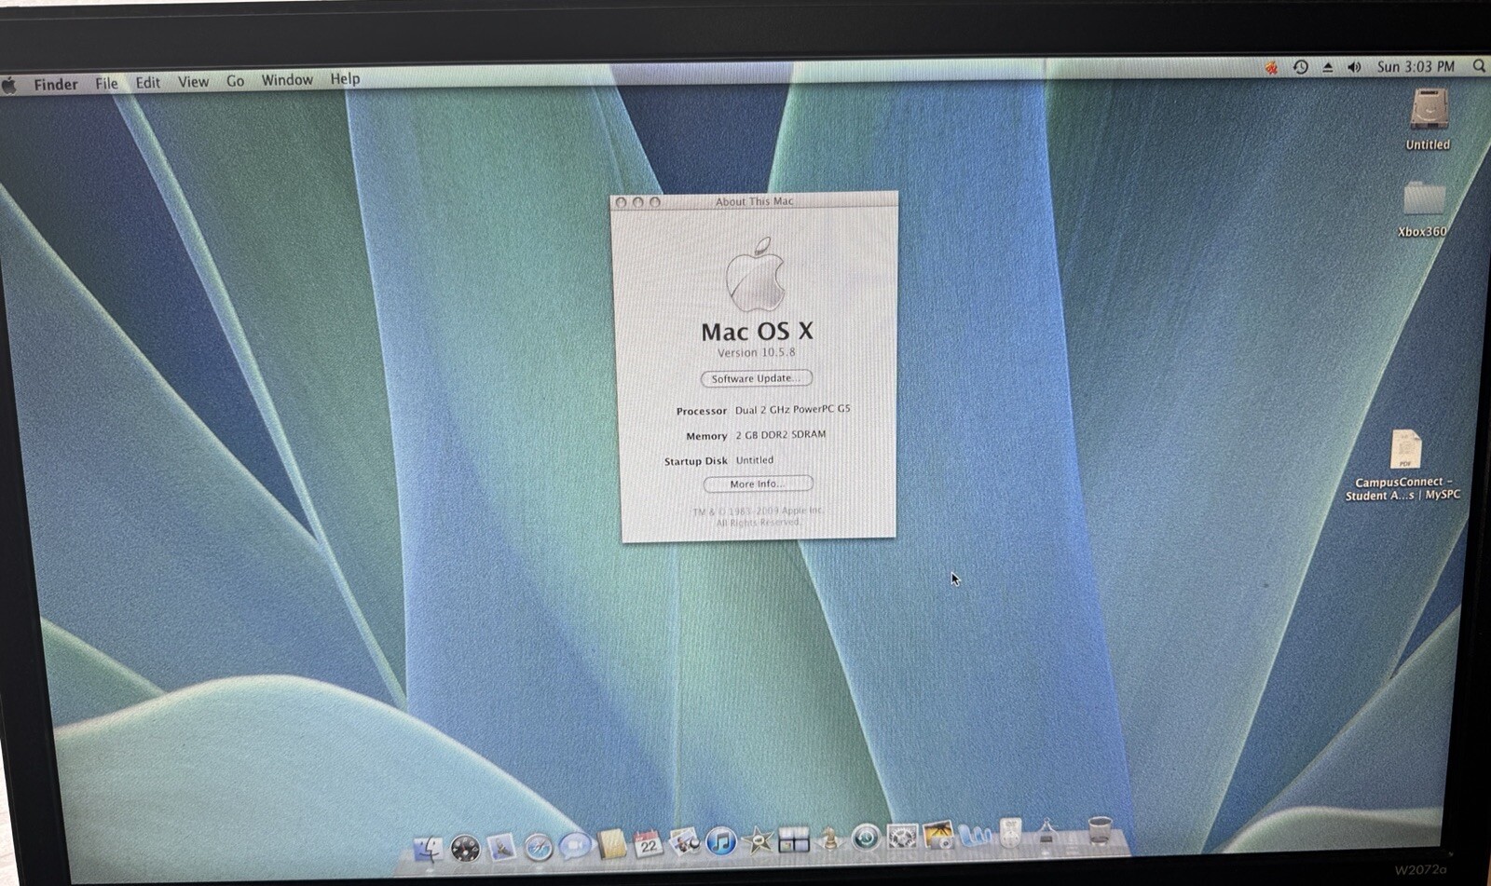Click the More Info button
Viewport: 1491px width, 886px height.
[x=758, y=484]
